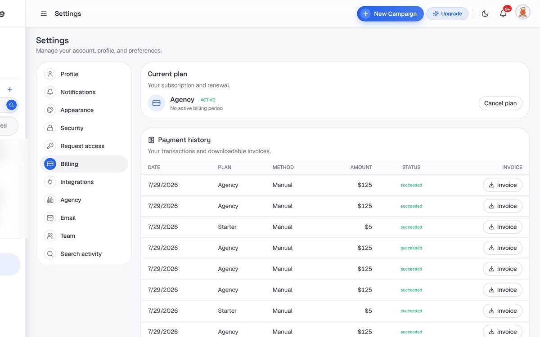Screen dimensions: 540x337
Task: Open the Agency settings tab
Action: 84,200
